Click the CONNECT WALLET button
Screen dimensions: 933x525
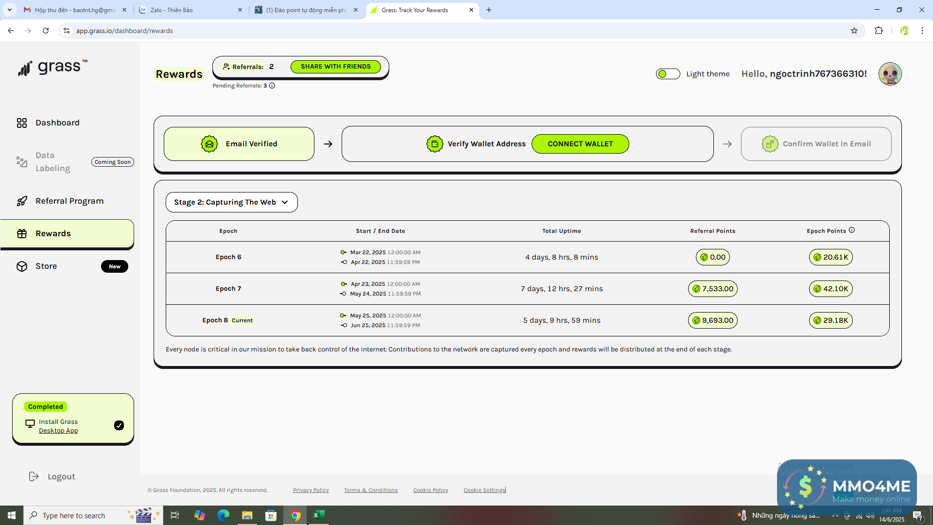(580, 144)
